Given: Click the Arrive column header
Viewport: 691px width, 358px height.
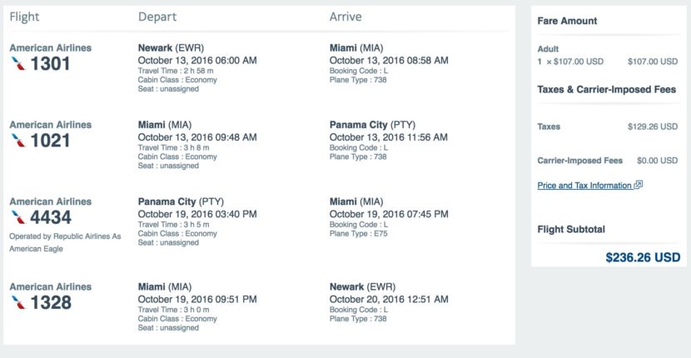Looking at the screenshot, I should click(345, 17).
